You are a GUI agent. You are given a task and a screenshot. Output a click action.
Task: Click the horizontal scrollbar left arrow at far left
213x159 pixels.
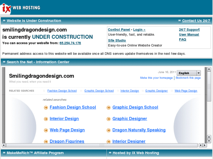pos(4,145)
